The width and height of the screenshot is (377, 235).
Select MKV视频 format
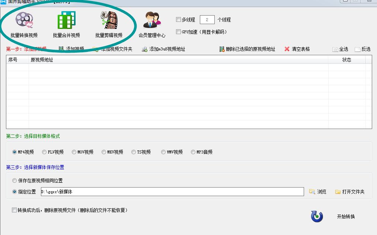[104, 152]
